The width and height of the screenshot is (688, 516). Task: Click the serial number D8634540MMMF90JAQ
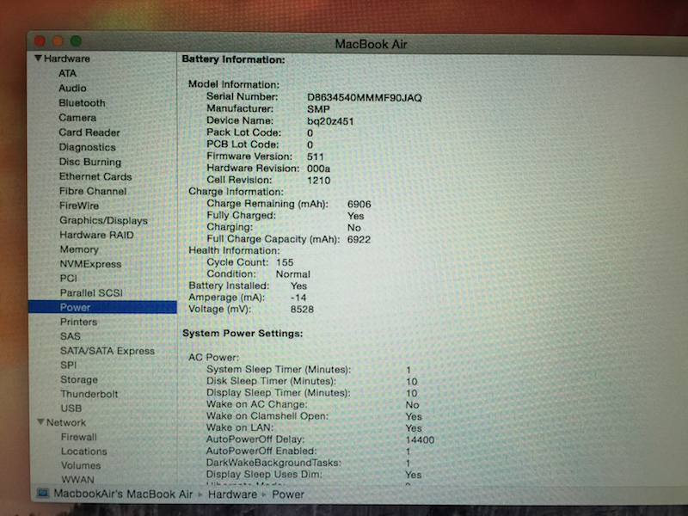pos(365,98)
